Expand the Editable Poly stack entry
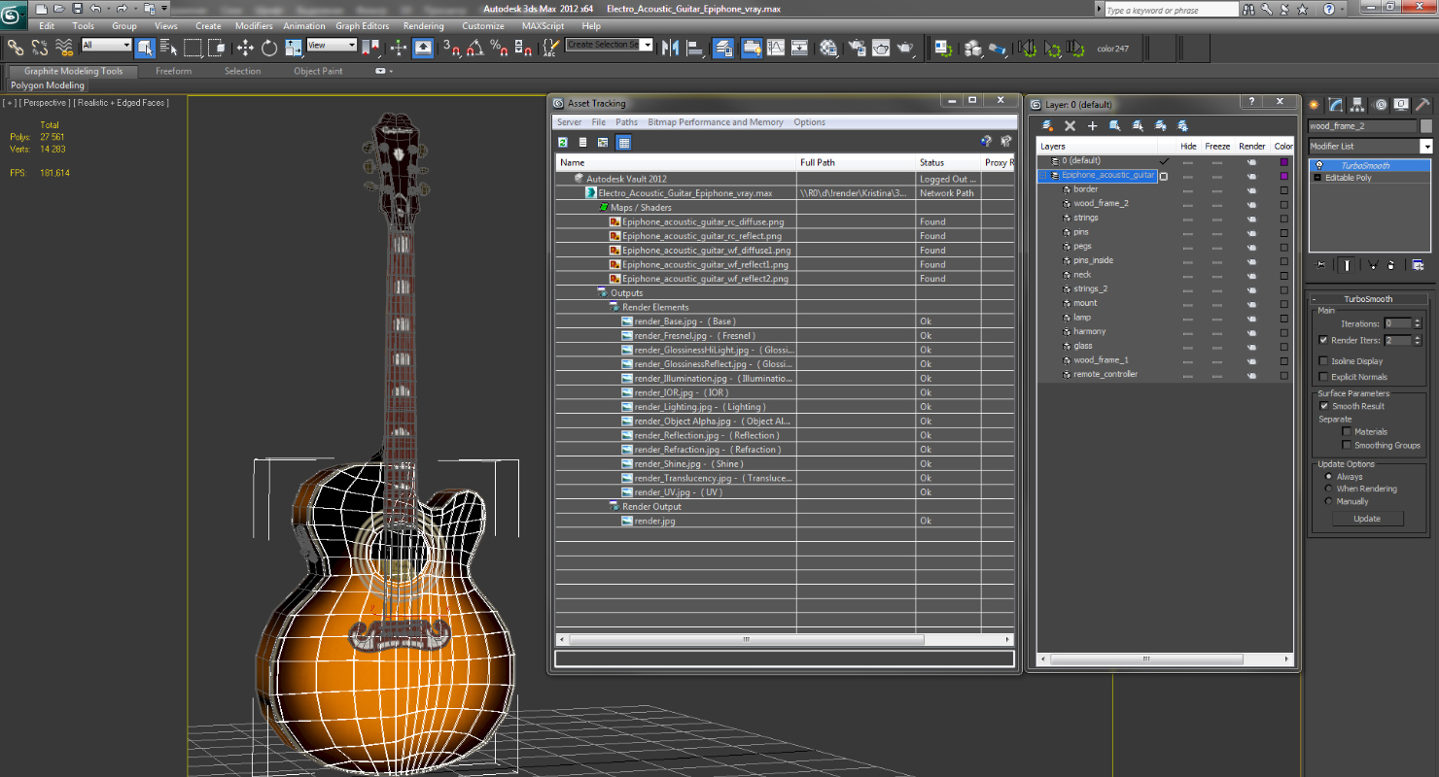The height and width of the screenshot is (777, 1439). pyautogui.click(x=1317, y=178)
